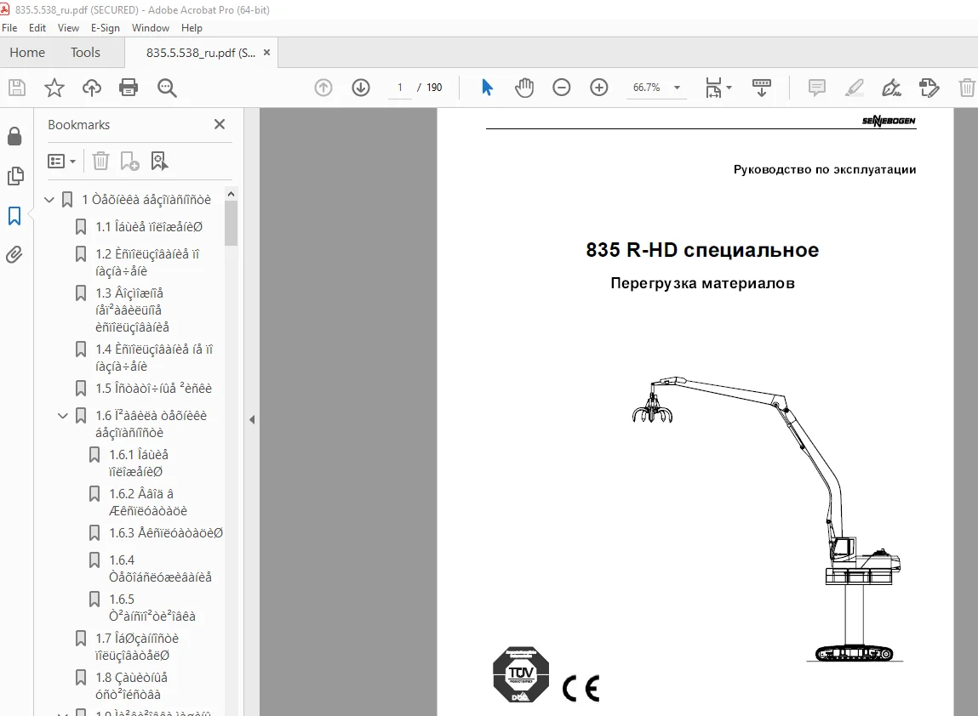This screenshot has height=716, width=978.
Task: Go to the next page arrow
Action: (361, 88)
